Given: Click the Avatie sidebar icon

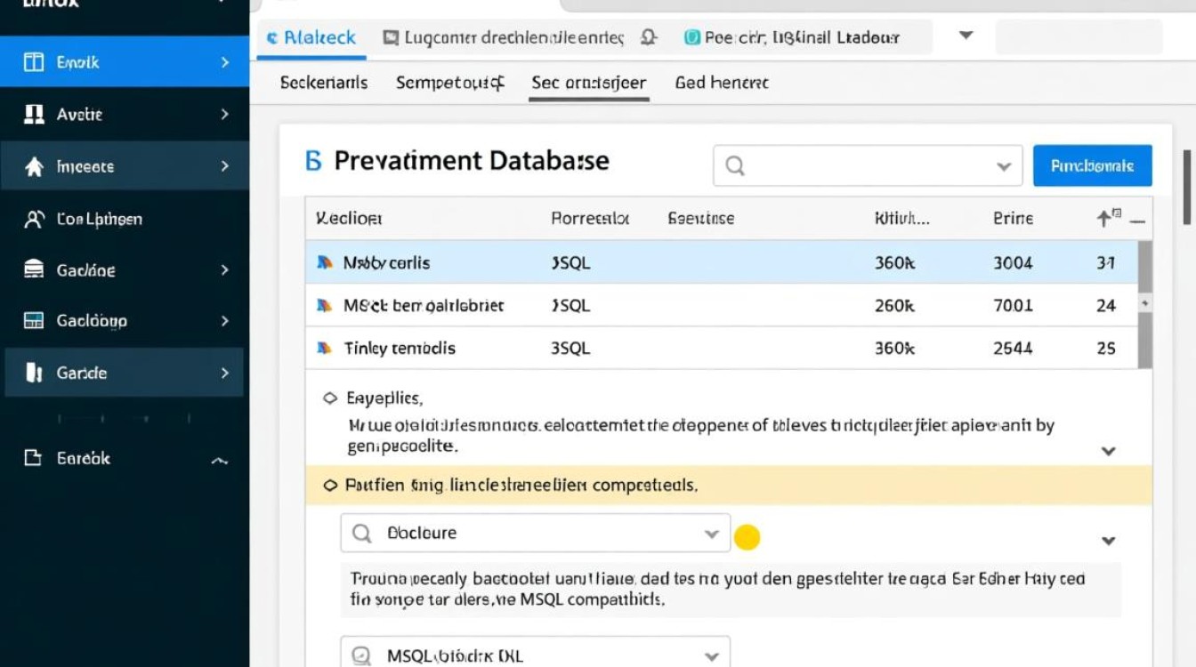Looking at the screenshot, I should (x=34, y=114).
